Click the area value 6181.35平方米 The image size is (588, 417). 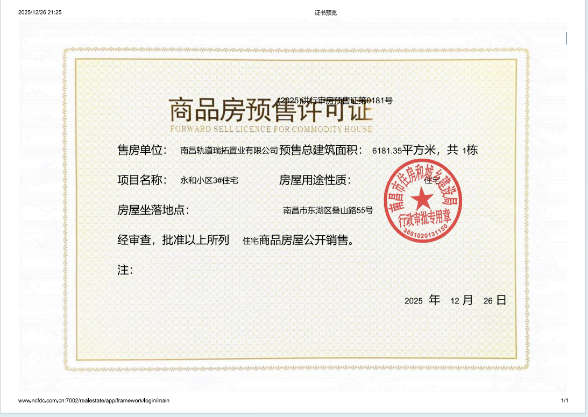(x=403, y=150)
